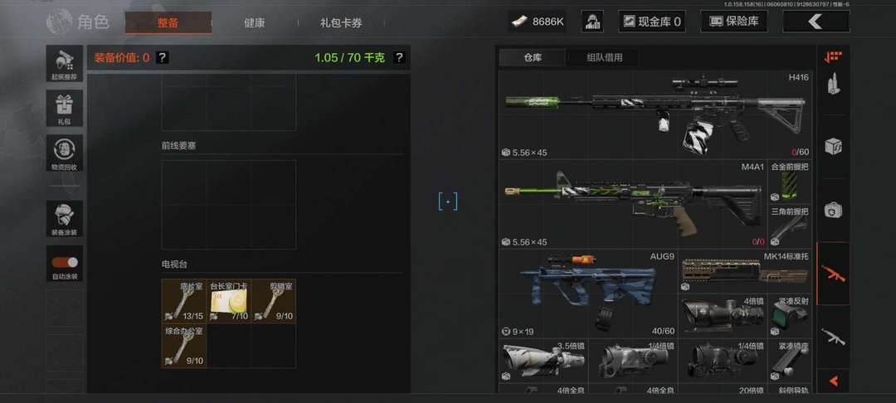Select the AUG9 submachine gun item
Screen dimensions: 896x403
coord(588,293)
